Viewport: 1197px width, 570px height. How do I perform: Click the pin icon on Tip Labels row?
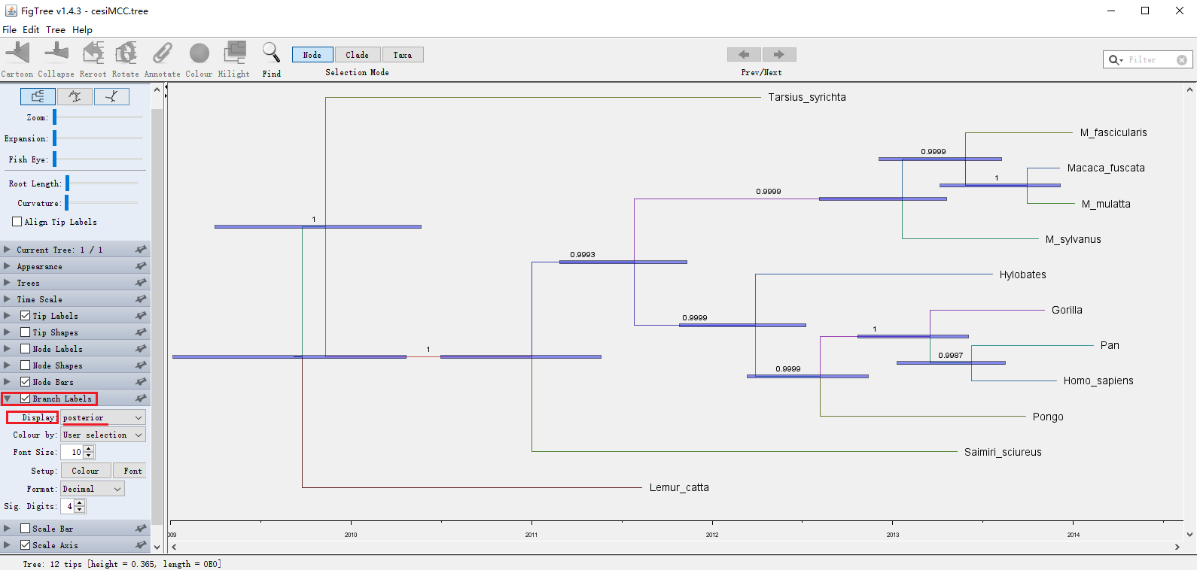click(141, 316)
